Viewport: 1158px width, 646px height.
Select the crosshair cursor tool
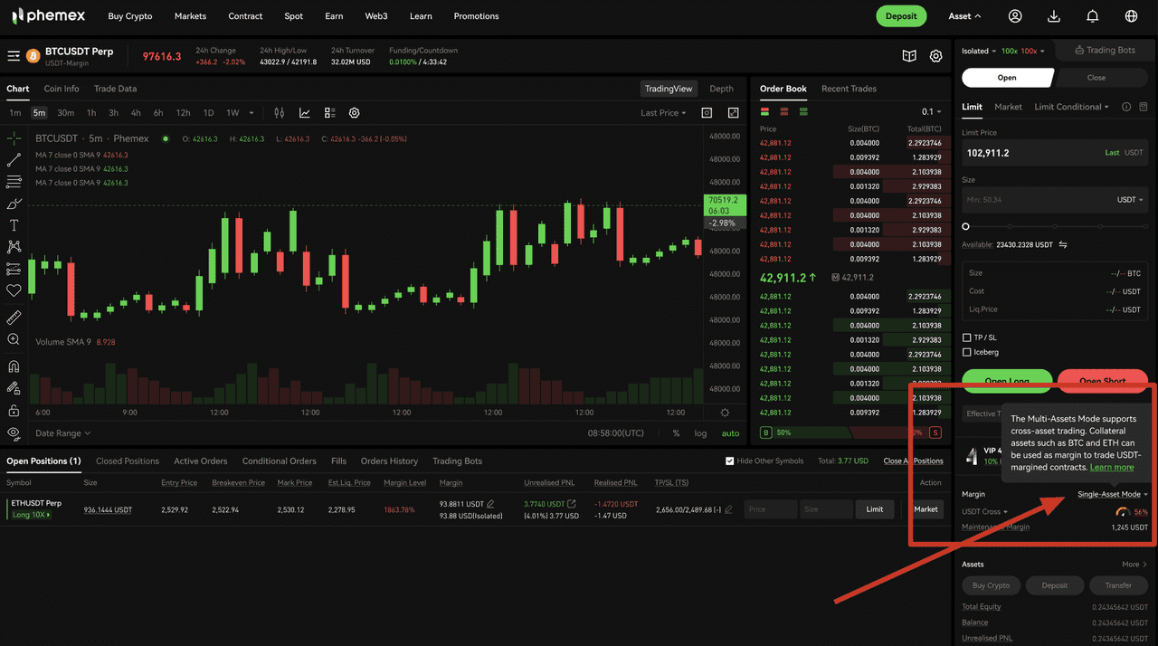(x=14, y=138)
